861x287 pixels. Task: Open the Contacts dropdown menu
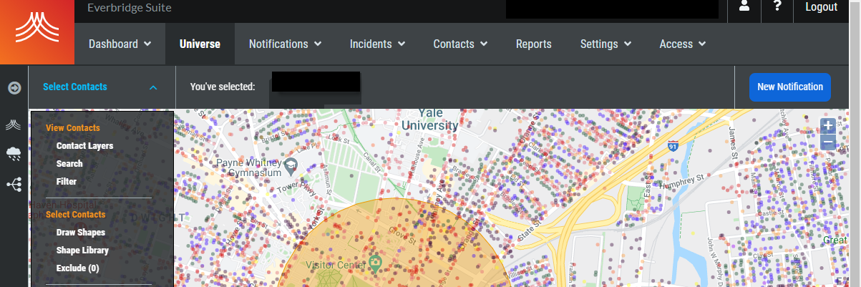point(460,44)
